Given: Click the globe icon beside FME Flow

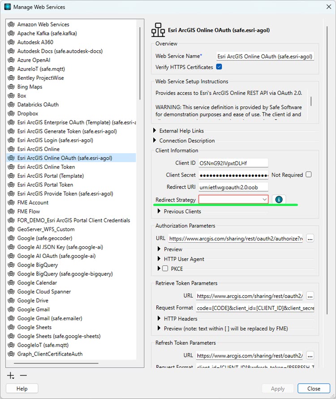Looking at the screenshot, I should 11,211.
